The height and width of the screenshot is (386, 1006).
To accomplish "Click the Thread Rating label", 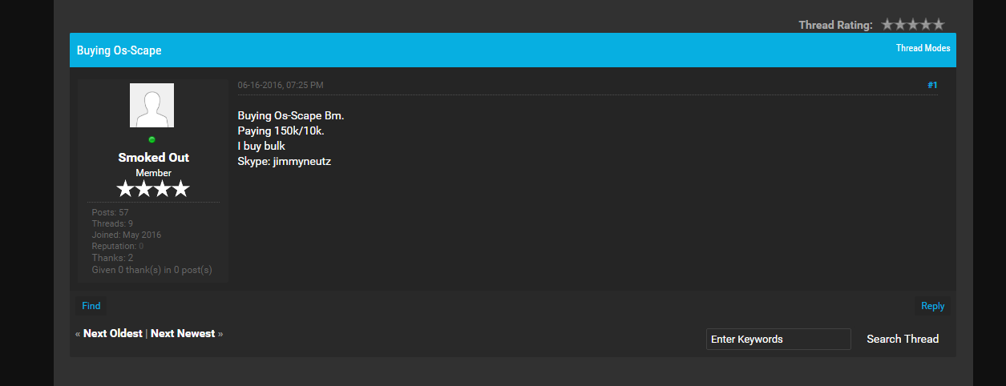I will tap(835, 25).
